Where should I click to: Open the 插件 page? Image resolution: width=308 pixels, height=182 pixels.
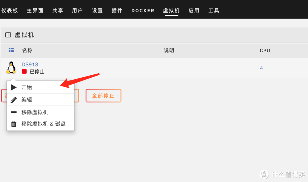117,11
